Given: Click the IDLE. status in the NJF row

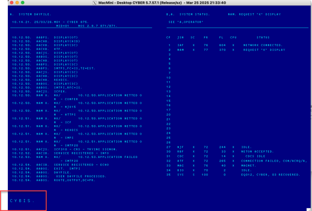Looking at the screenshot, I should point(246,147).
